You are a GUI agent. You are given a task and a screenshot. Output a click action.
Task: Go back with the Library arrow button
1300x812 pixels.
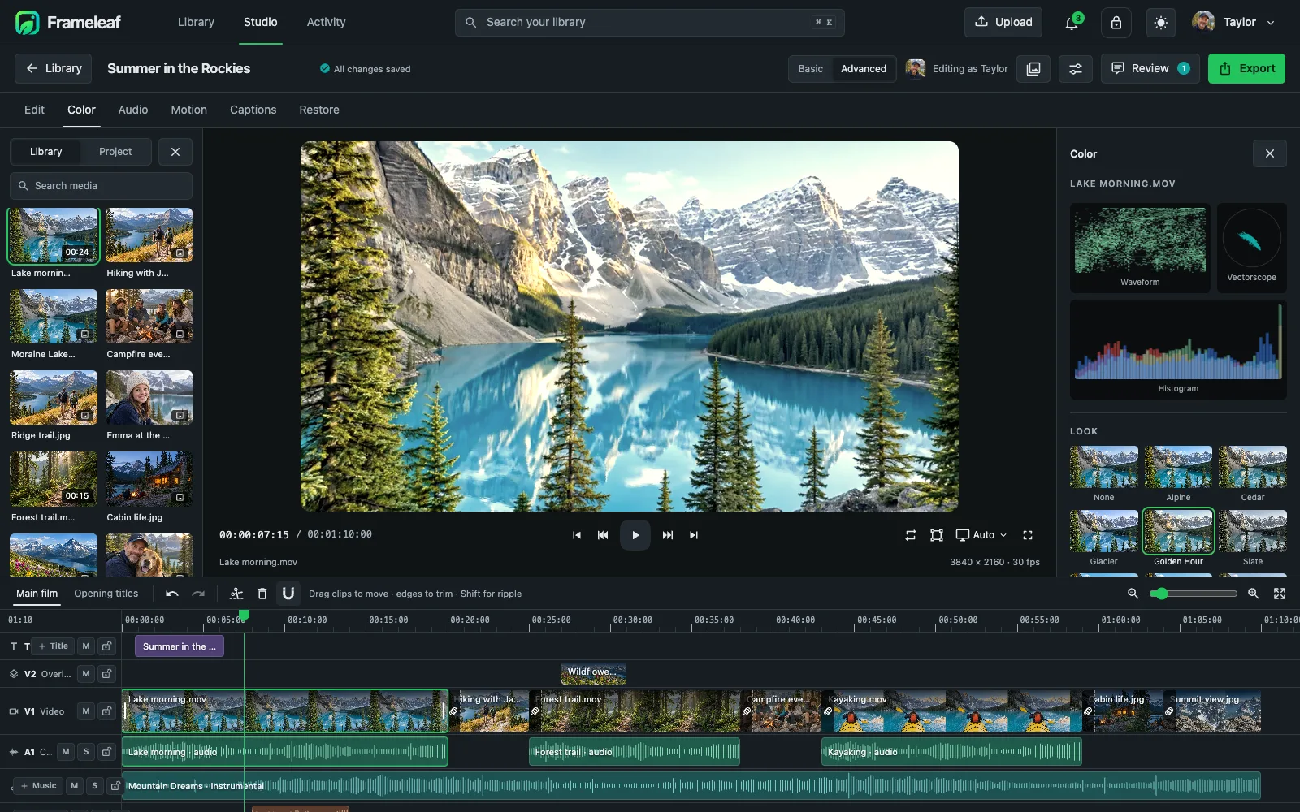(54, 69)
